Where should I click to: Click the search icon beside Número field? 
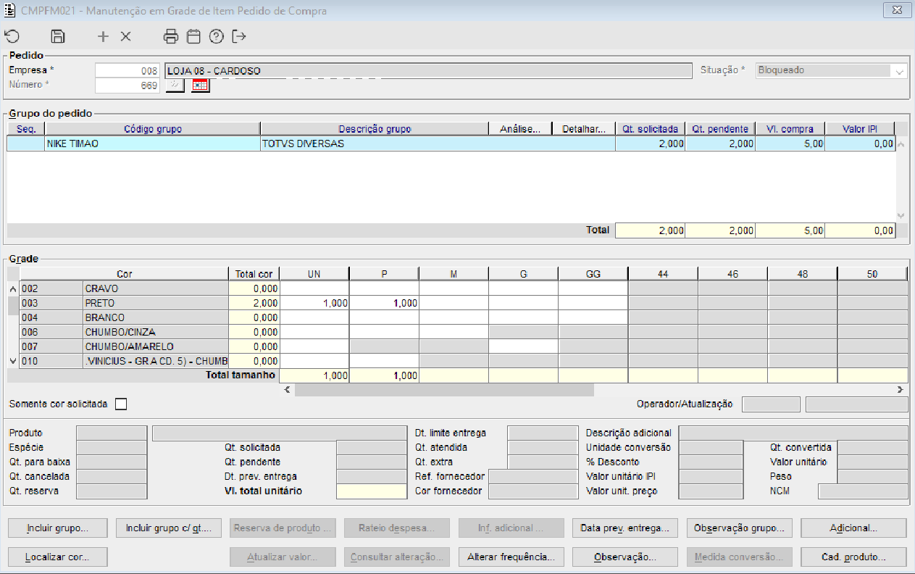[x=175, y=86]
